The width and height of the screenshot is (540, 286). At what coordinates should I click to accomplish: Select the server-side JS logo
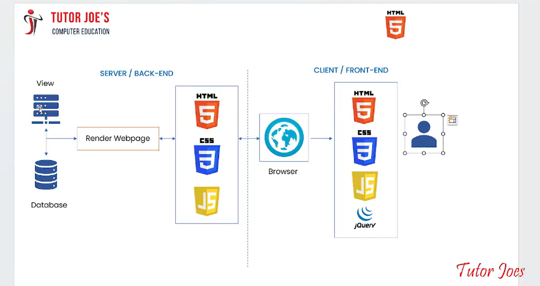click(207, 201)
